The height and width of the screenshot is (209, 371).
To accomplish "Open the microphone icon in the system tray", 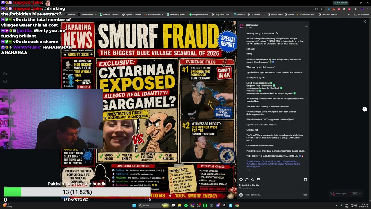I will [341, 206].
